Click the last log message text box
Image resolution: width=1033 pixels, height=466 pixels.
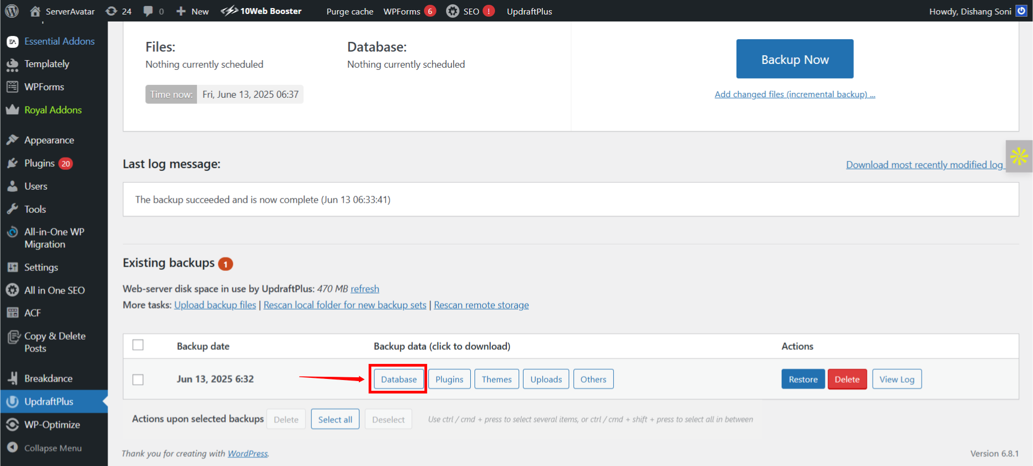(571, 199)
